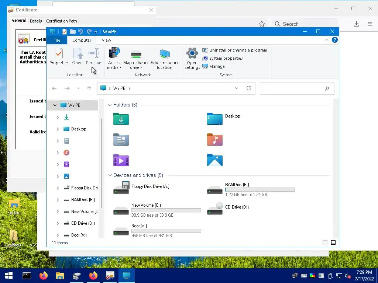Click the Rename ribbon button
The height and width of the screenshot is (283, 378).
click(93, 56)
